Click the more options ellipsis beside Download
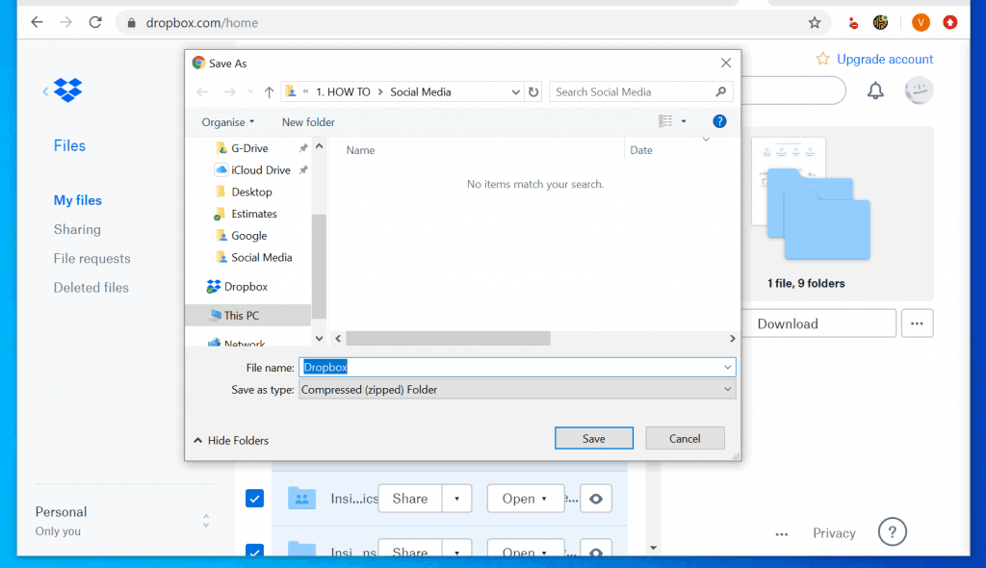 917,323
